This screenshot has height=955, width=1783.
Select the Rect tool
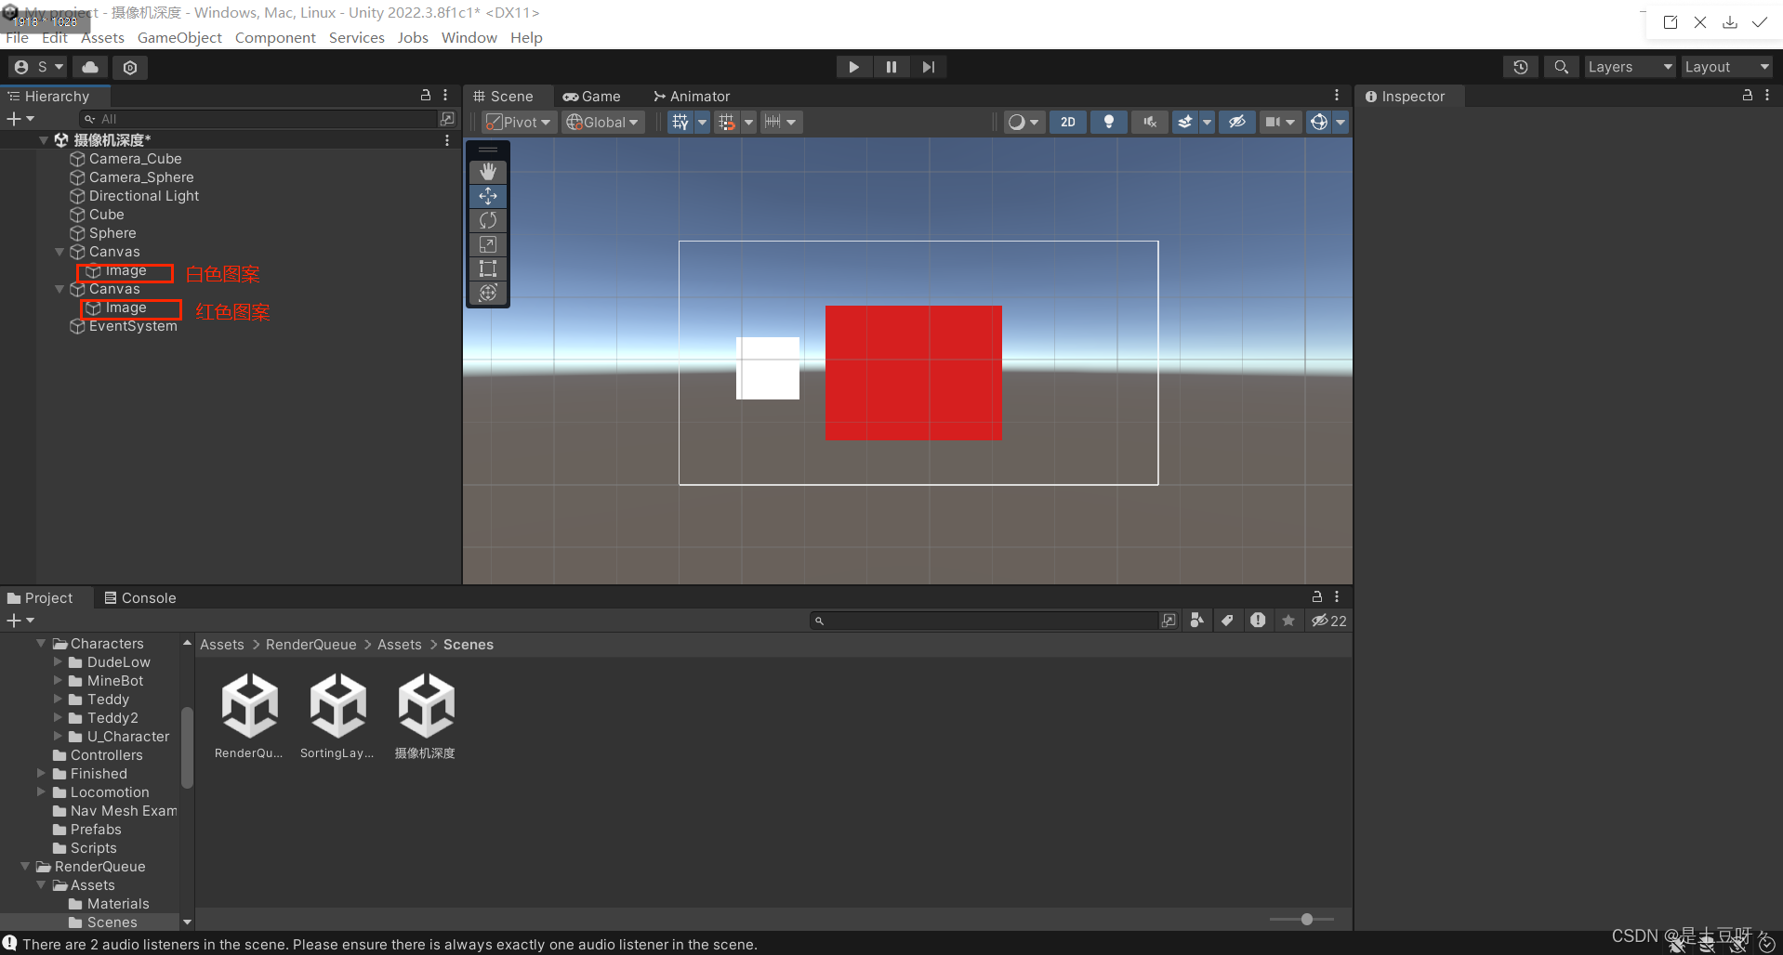tap(488, 268)
